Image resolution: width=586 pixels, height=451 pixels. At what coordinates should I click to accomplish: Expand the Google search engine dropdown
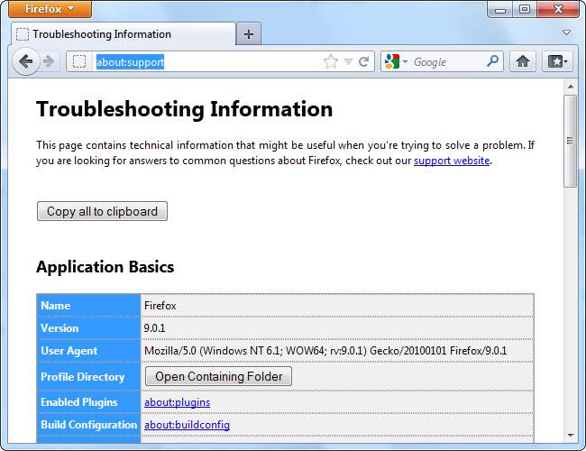[397, 61]
